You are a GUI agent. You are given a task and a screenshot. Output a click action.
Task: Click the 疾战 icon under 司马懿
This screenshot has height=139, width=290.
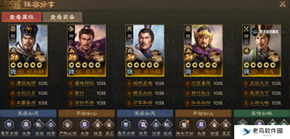[39, 125]
